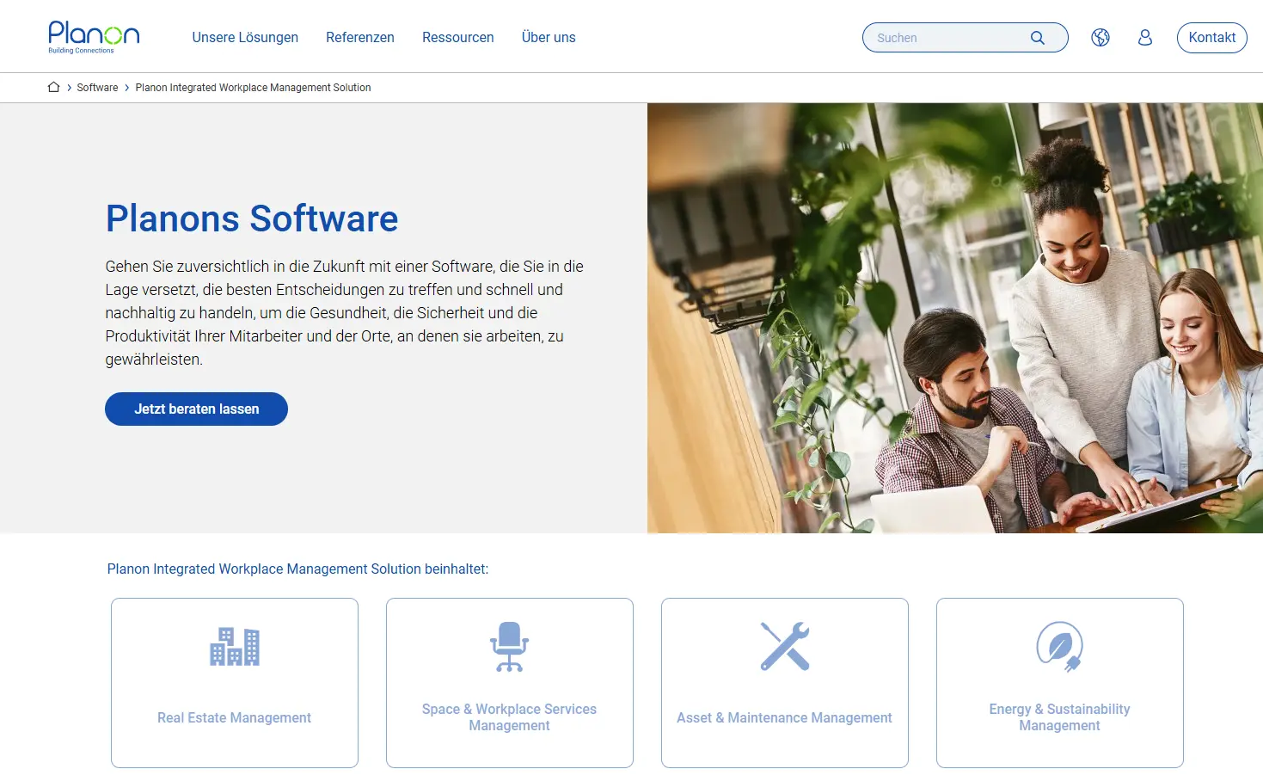Click the hero photo of coworkers
The image size is (1263, 775).
954,318
